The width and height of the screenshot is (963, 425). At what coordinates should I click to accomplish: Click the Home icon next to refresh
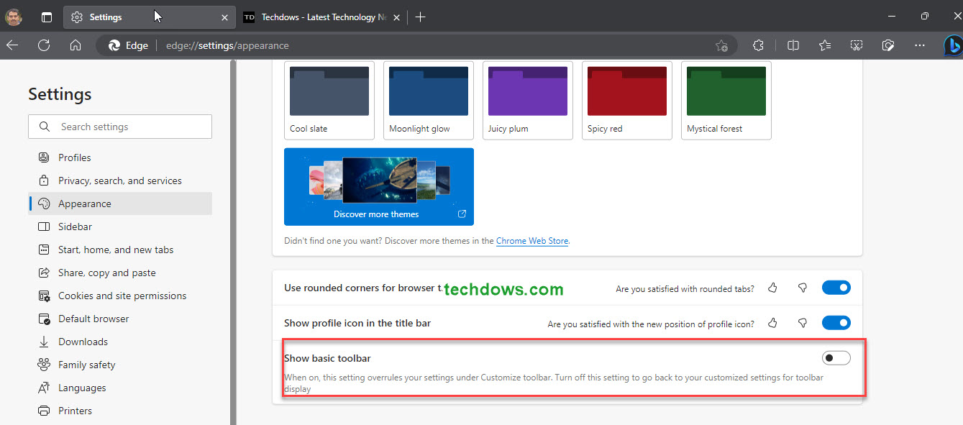coord(75,45)
